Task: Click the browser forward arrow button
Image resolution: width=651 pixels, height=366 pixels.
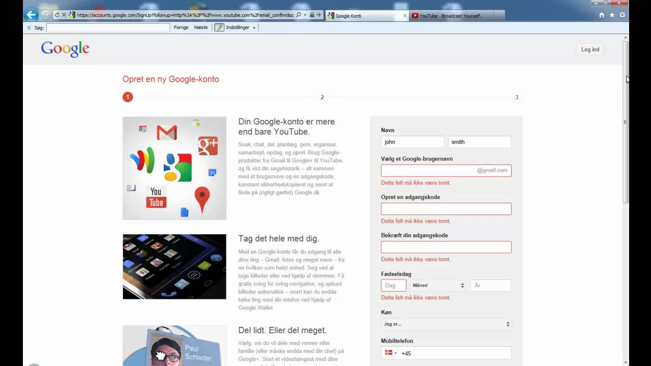Action: click(x=46, y=15)
